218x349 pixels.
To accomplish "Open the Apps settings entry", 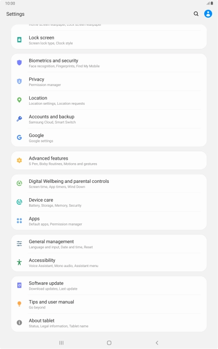I will tap(109, 221).
